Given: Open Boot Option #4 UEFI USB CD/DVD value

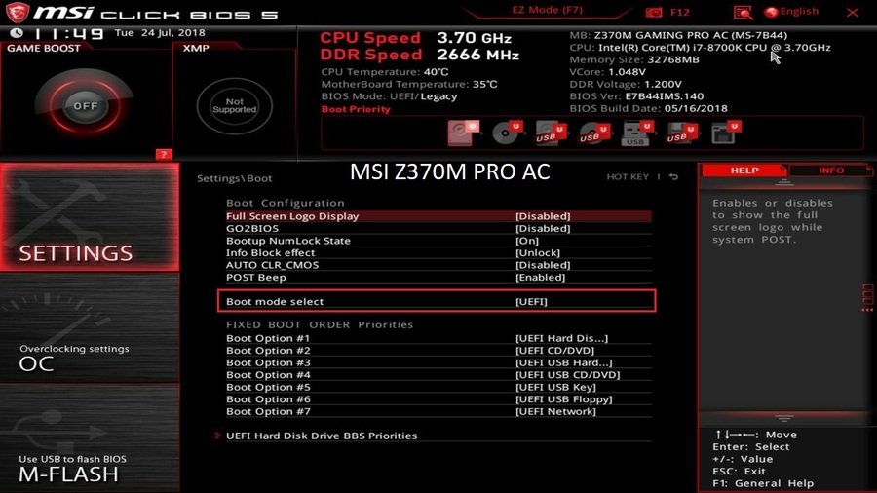Looking at the screenshot, I should tap(568, 376).
